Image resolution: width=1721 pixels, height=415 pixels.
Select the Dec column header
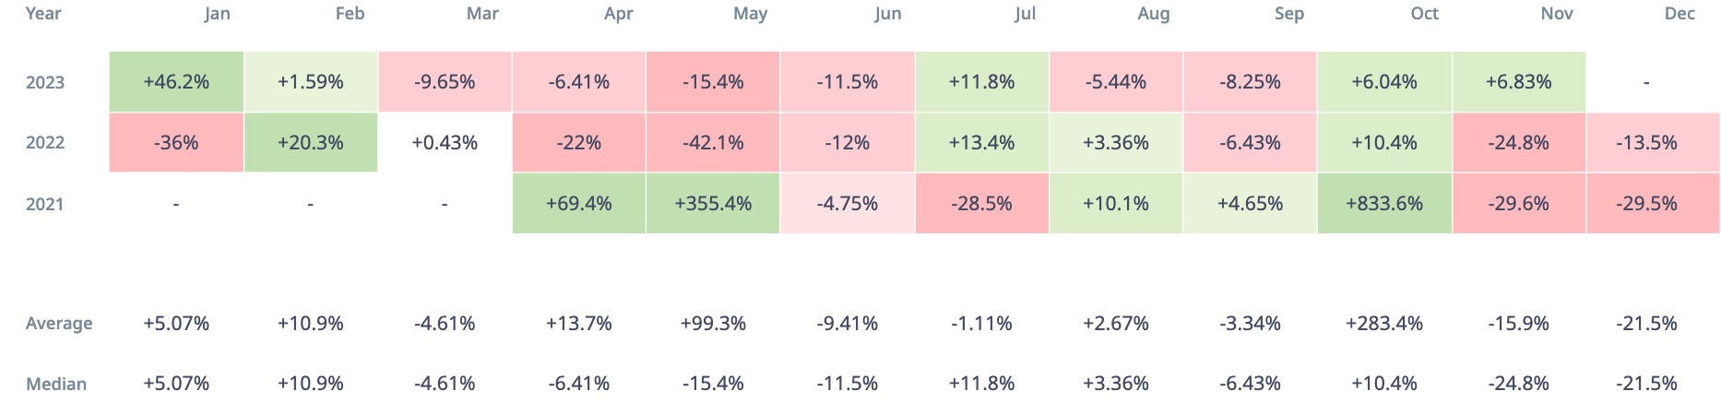click(1679, 14)
